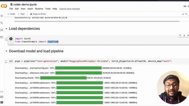Move cell down with the down arrow
The width and height of the screenshot is (189, 106).
click(x=184, y=35)
